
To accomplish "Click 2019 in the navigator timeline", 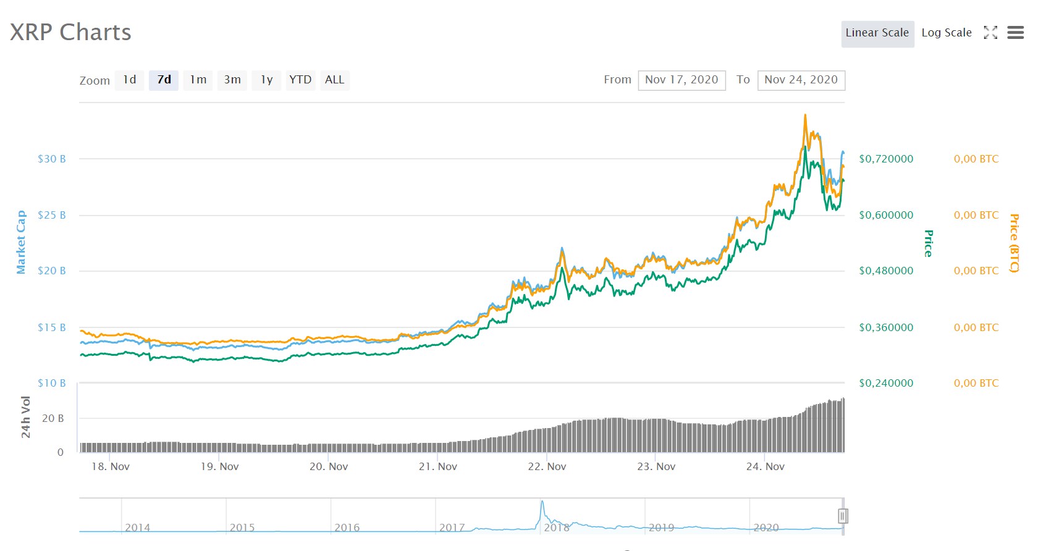I will pyautogui.click(x=662, y=528).
